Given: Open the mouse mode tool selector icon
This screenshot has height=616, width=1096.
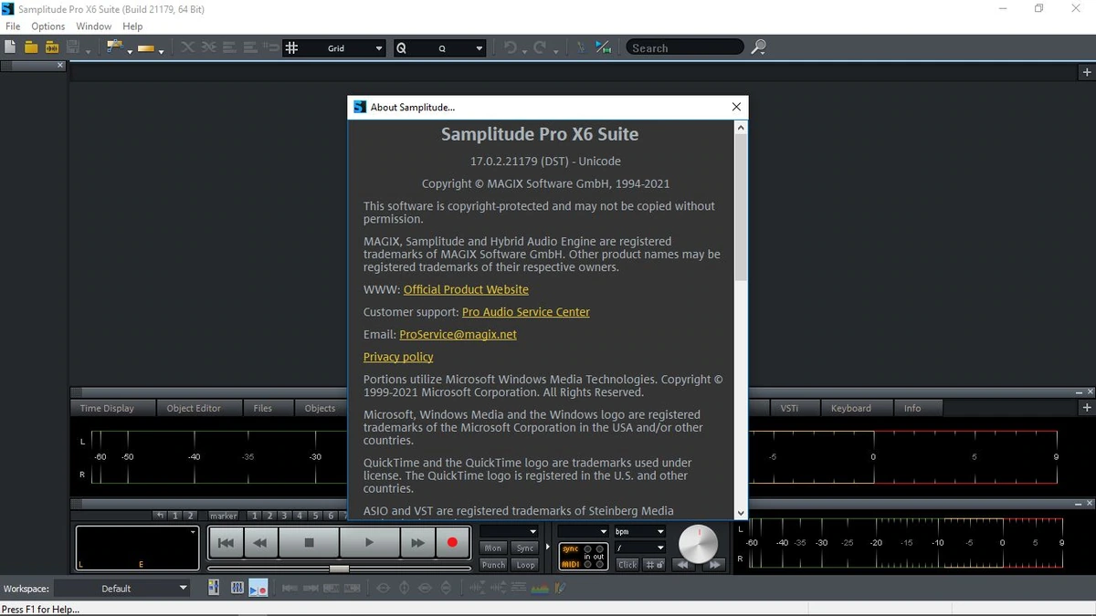Looking at the screenshot, I should pos(115,47).
